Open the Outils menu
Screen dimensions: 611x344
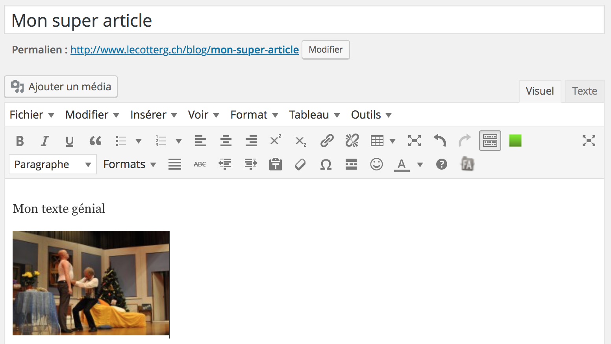click(x=371, y=115)
